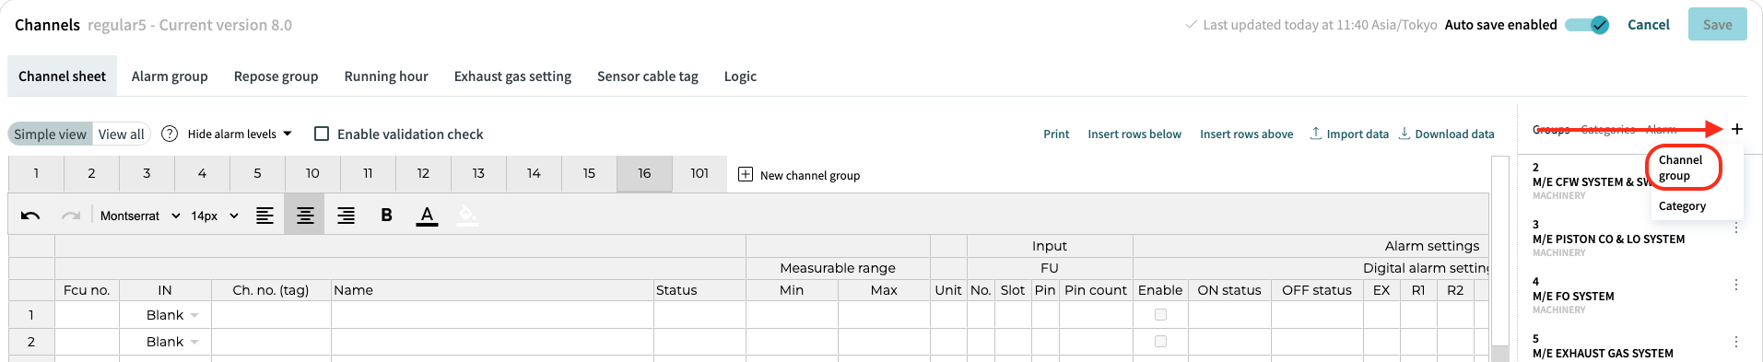Click Insert rows above

[1246, 134]
